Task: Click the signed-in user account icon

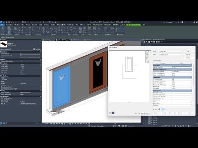Action: [x=166, y=22]
